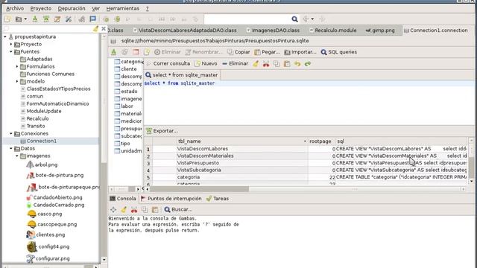The height and width of the screenshot is (268, 477).
Task: Select Connection1 under Conexiones
Action: [42, 141]
